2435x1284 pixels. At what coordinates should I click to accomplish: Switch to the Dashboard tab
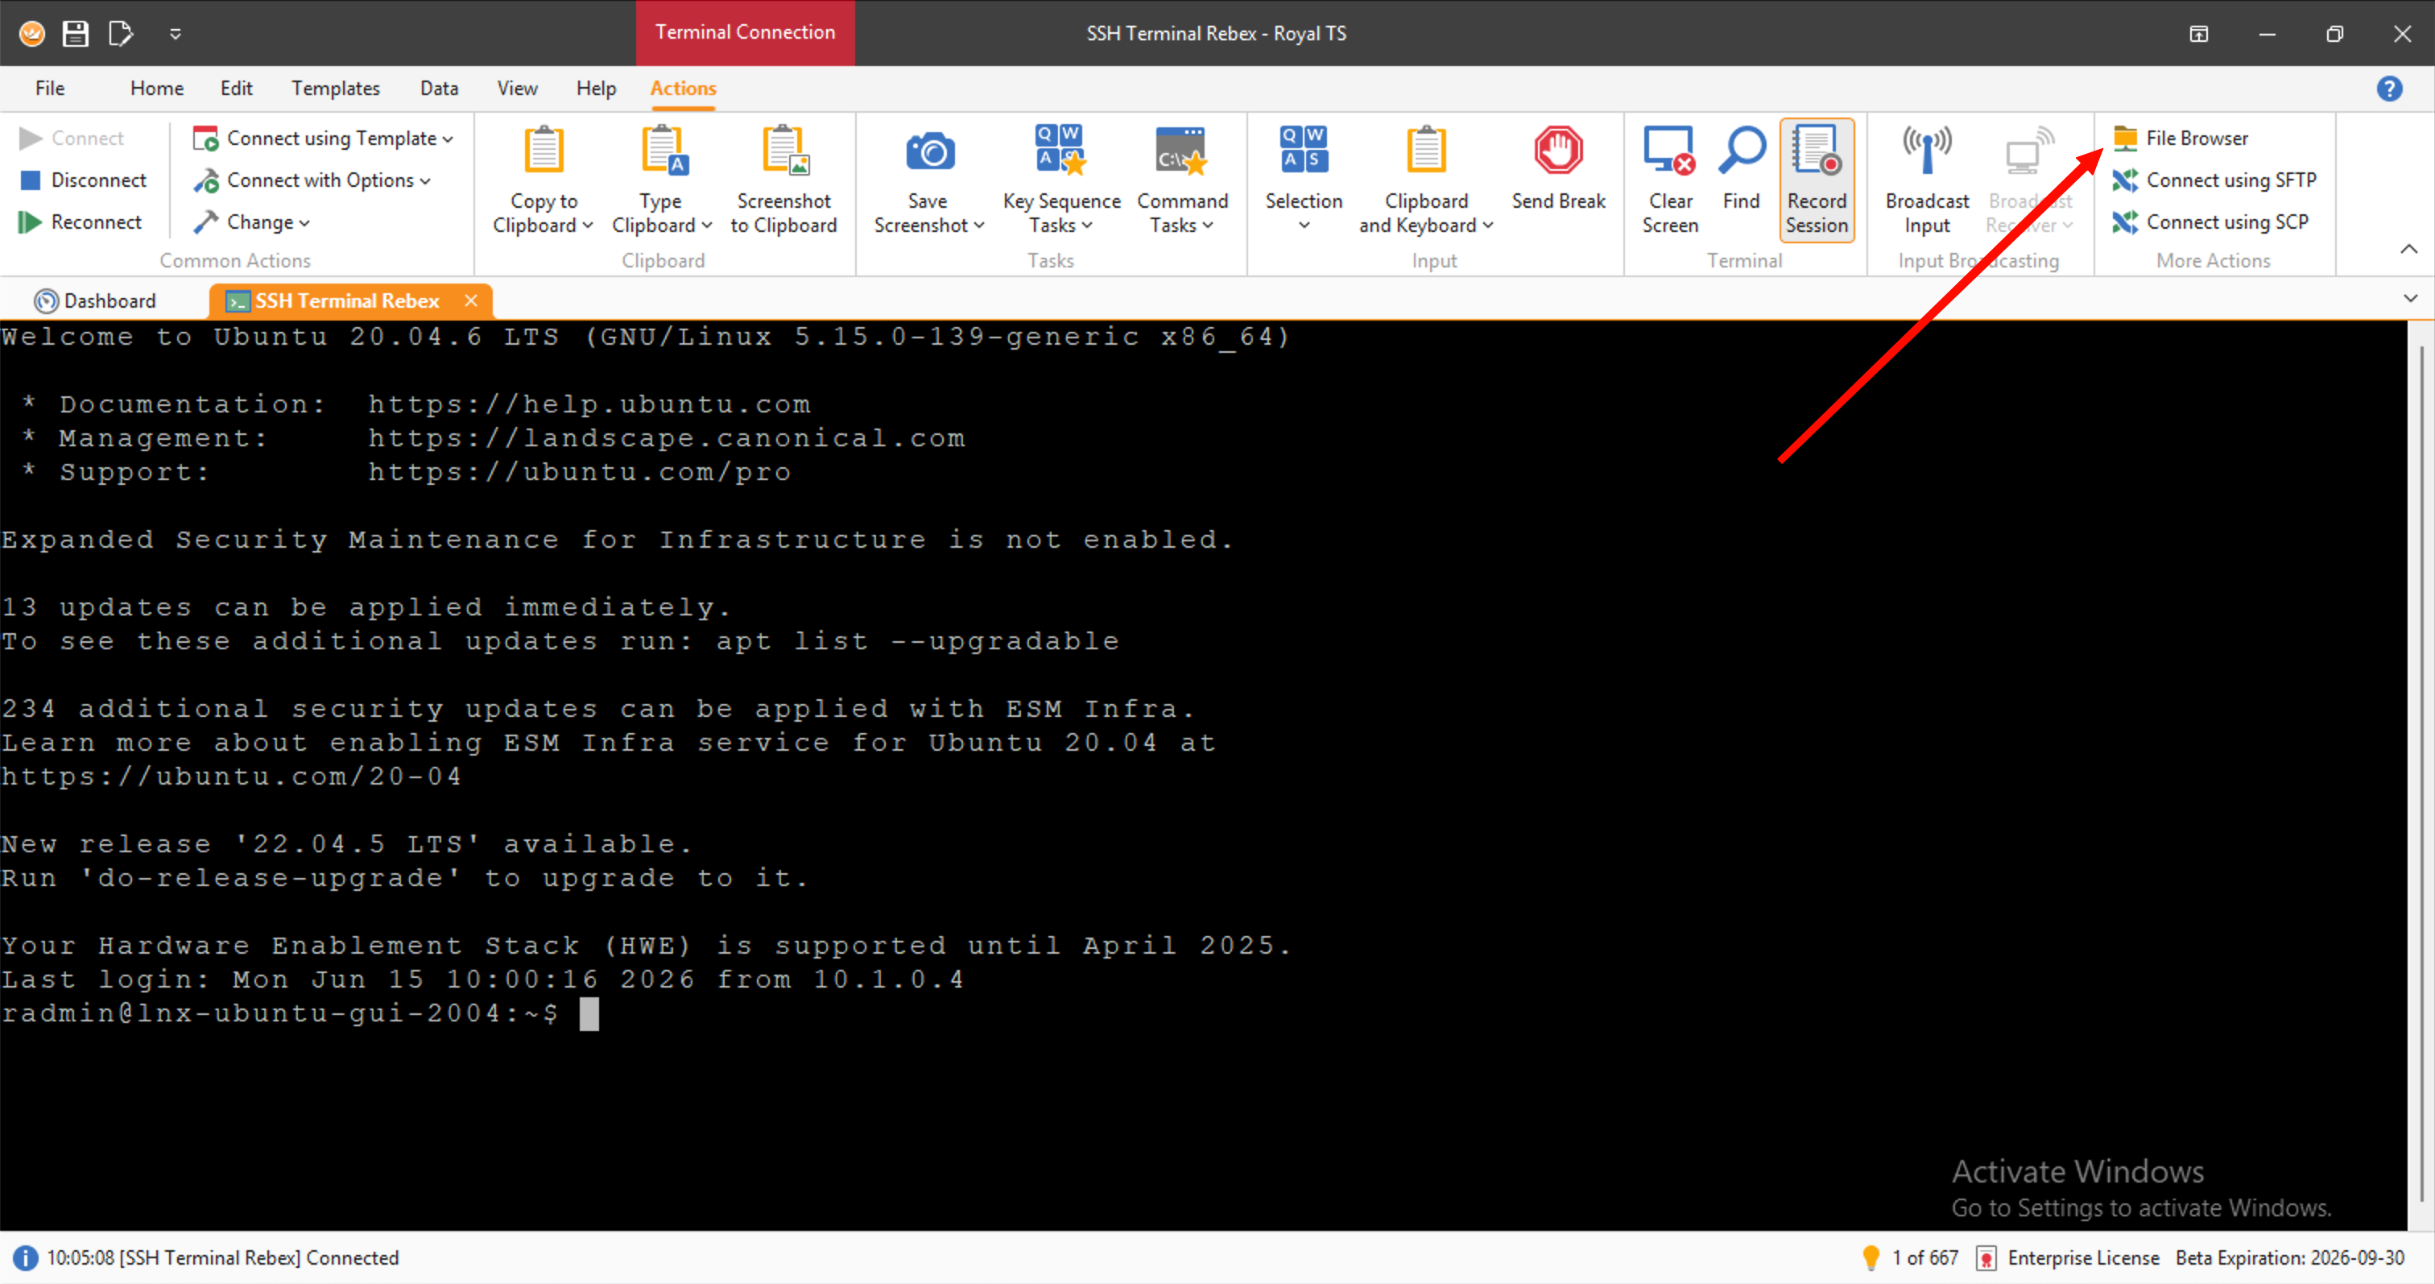click(96, 300)
